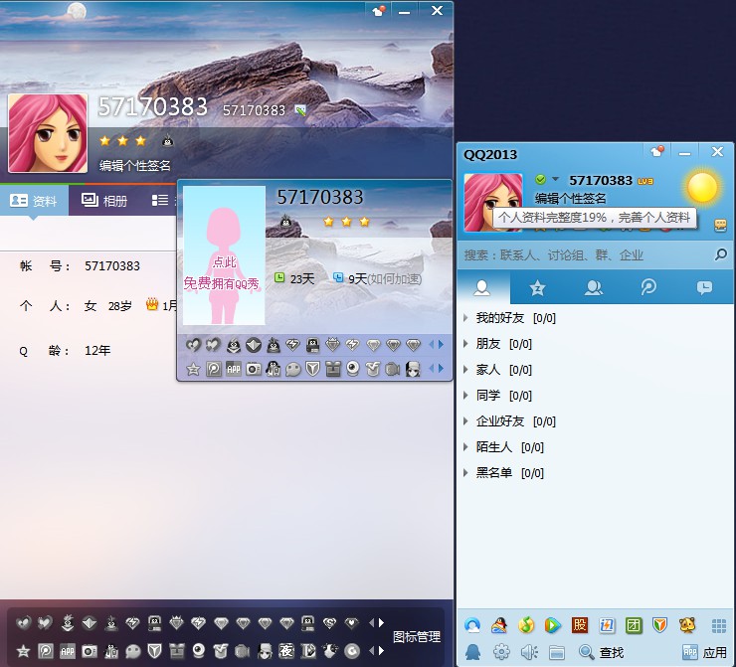Click the 查找 find button
Screen dimensions: 736x667
(x=602, y=652)
